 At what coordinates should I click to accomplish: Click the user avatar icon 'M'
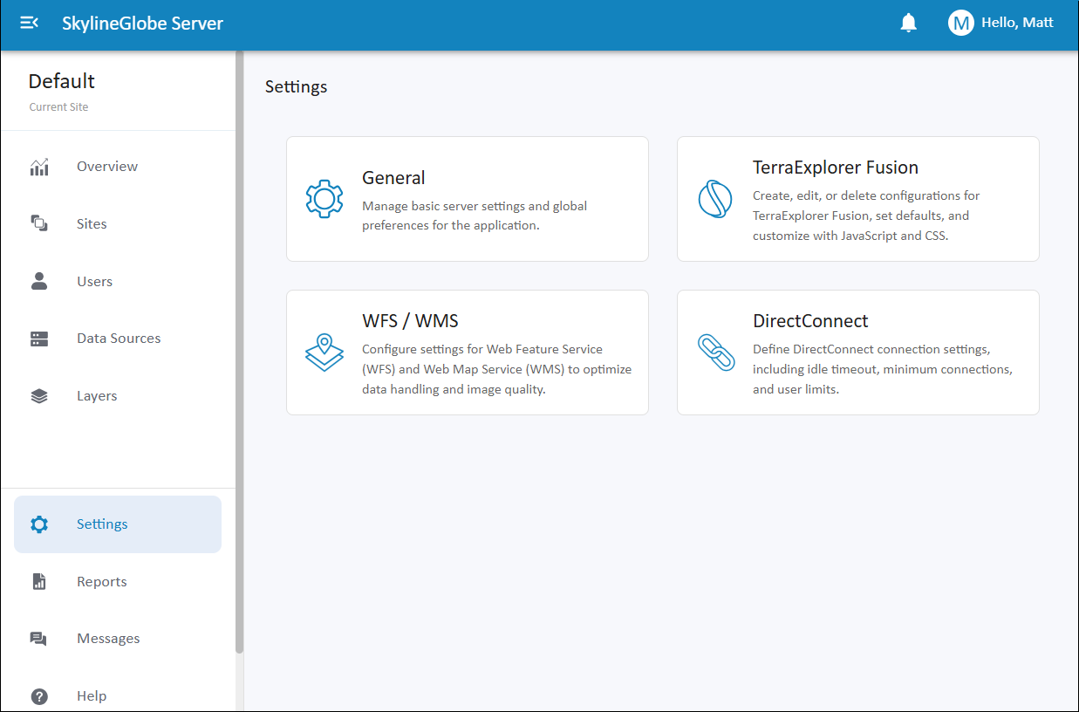[x=960, y=24]
